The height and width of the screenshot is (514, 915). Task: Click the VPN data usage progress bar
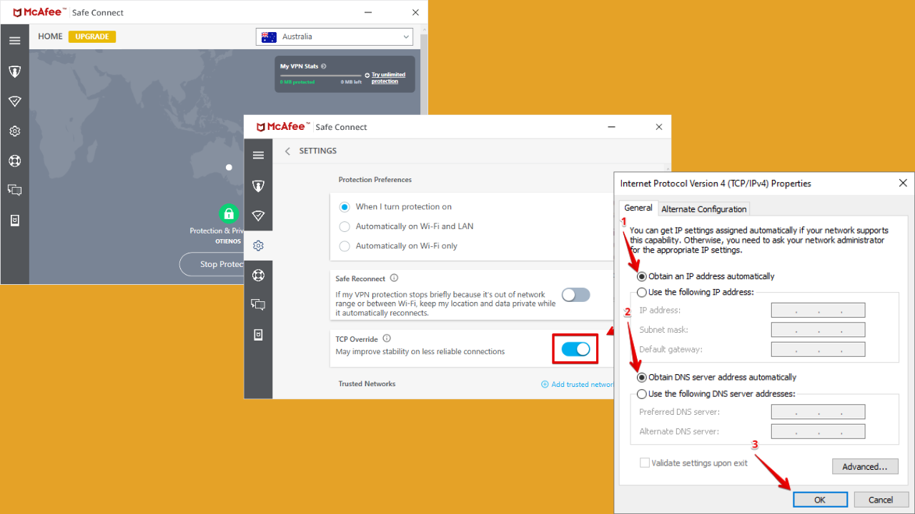click(x=321, y=75)
